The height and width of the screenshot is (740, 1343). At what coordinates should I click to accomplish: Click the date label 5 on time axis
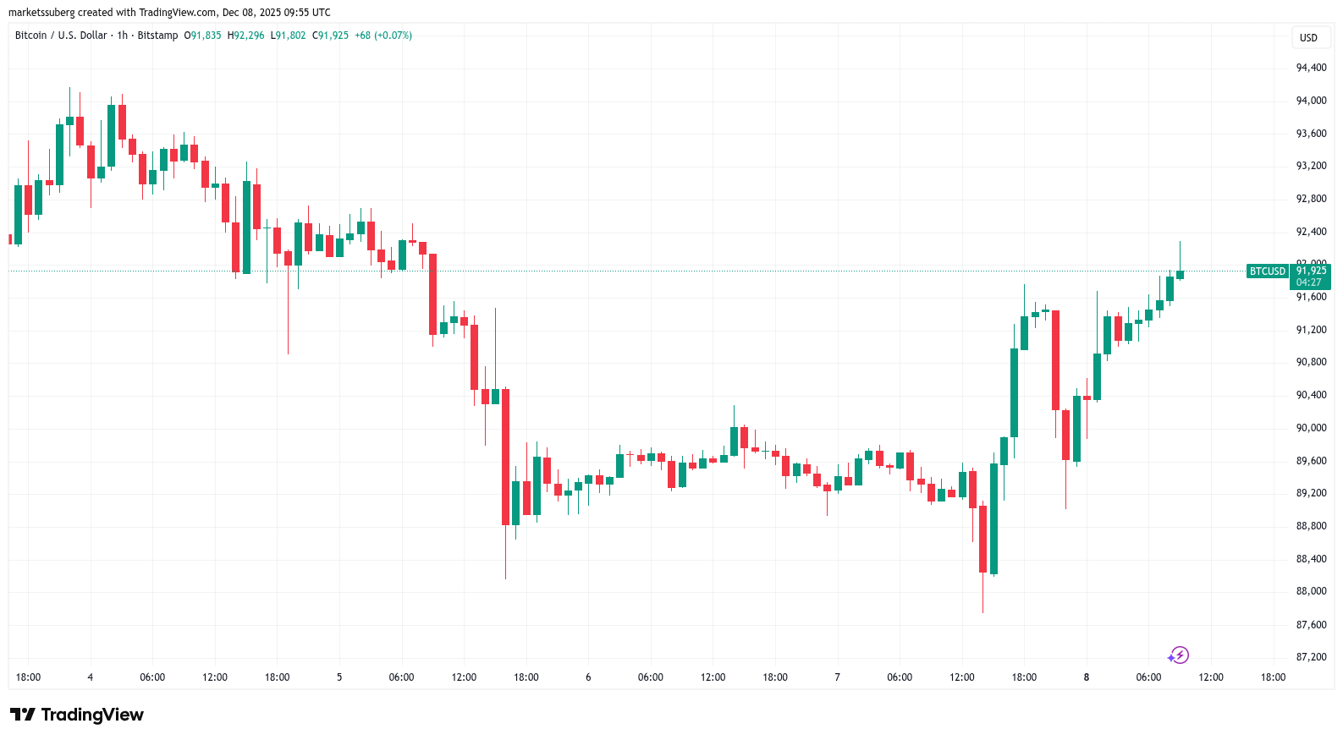339,677
